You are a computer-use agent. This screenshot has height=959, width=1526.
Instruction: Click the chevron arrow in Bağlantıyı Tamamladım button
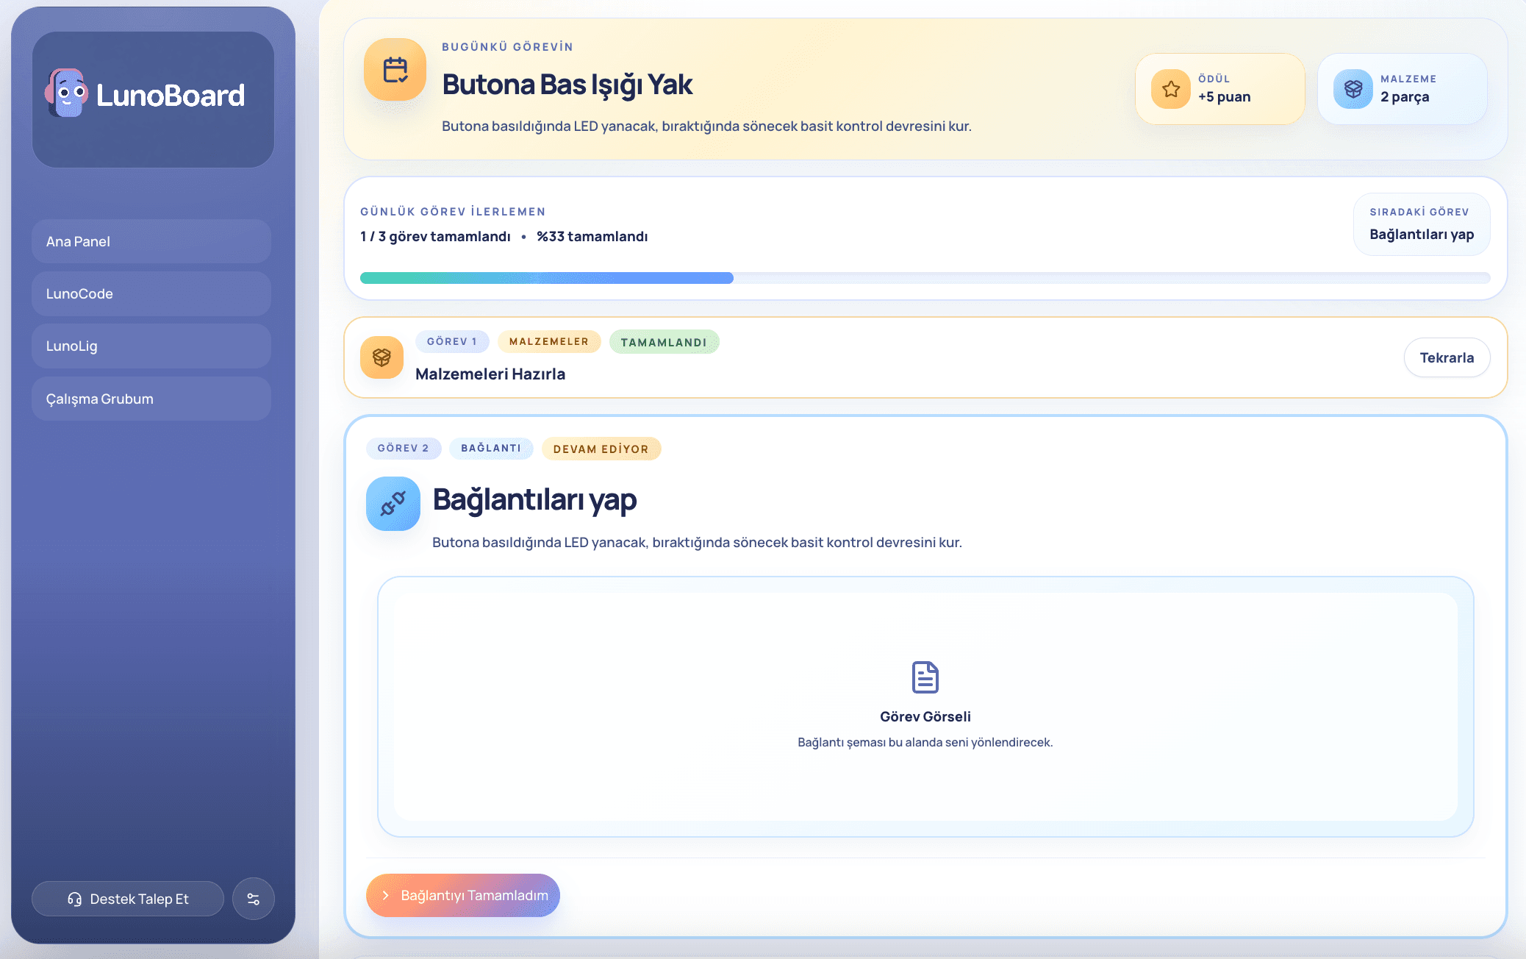385,895
